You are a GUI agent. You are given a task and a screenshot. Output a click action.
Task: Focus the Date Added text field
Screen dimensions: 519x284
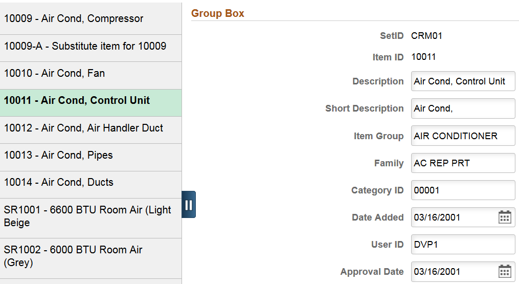pyautogui.click(x=453, y=217)
